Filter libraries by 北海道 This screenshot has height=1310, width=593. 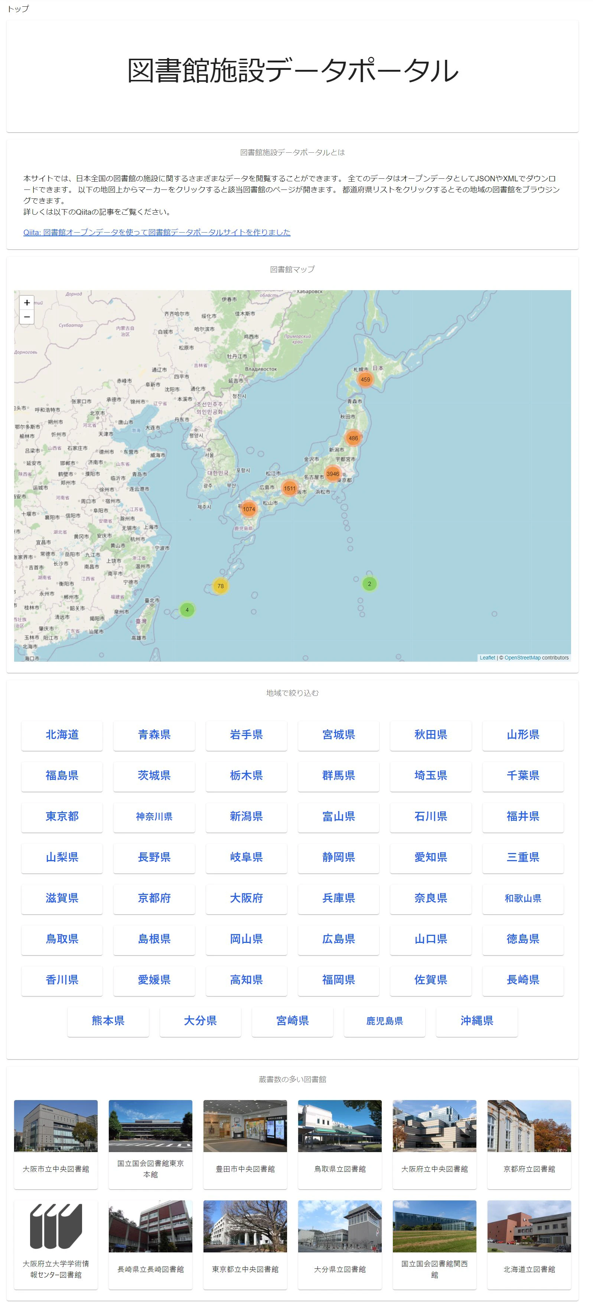coord(62,735)
